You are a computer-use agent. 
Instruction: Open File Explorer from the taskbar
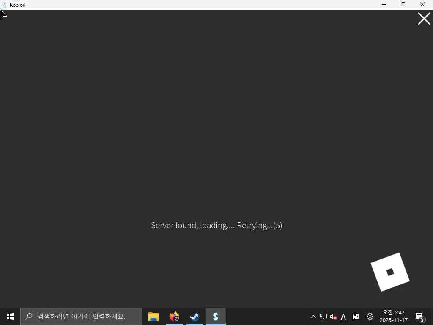click(153, 317)
